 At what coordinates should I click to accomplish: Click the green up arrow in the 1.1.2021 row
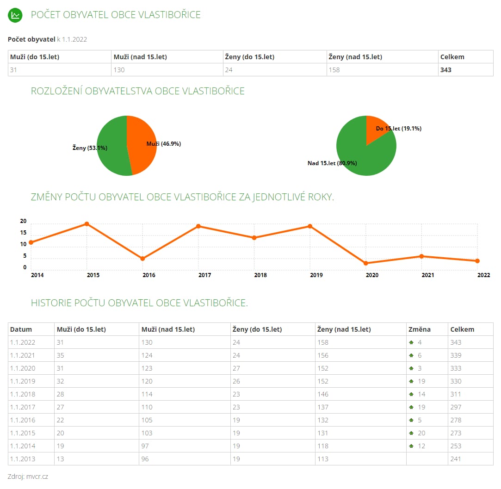coord(411,355)
